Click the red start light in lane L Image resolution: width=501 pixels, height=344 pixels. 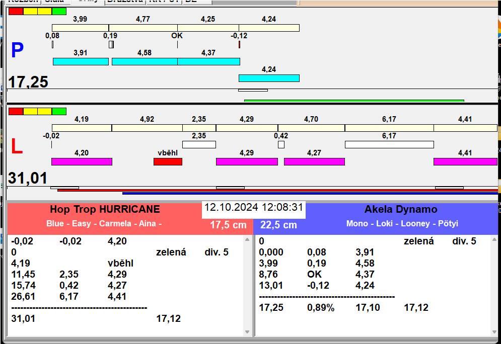[x=16, y=111]
